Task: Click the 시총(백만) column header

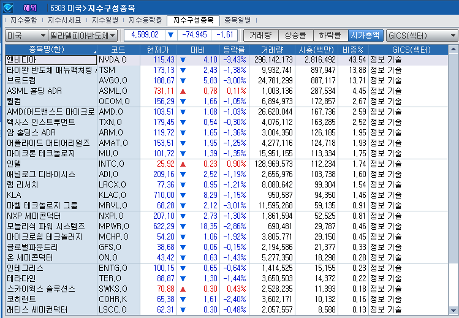Action: [x=316, y=50]
